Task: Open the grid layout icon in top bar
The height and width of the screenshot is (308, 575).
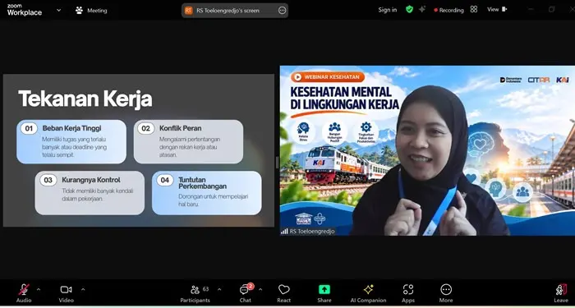Action: (474, 9)
